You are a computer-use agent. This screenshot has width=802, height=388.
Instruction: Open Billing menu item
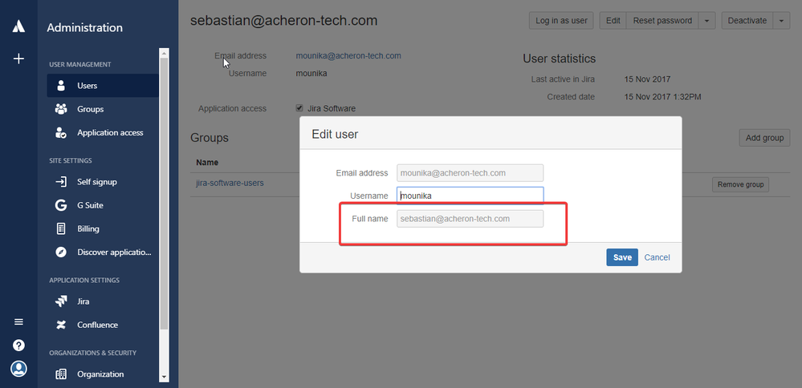103,228
